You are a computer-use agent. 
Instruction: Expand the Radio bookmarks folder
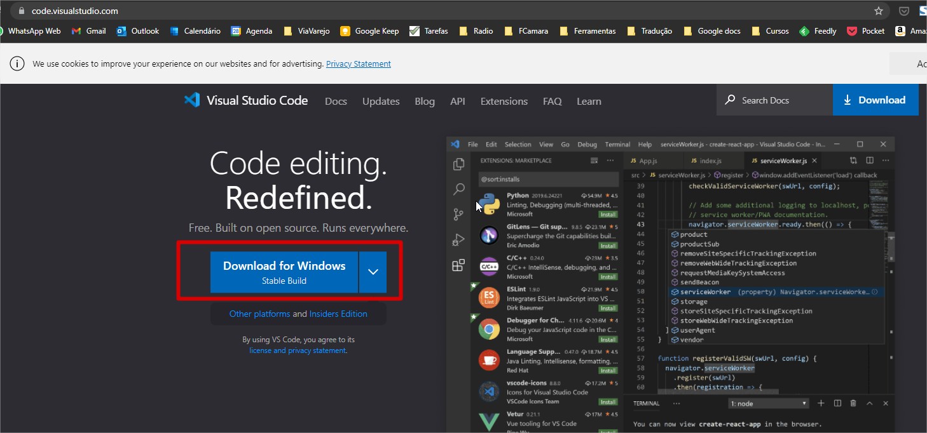coord(476,30)
